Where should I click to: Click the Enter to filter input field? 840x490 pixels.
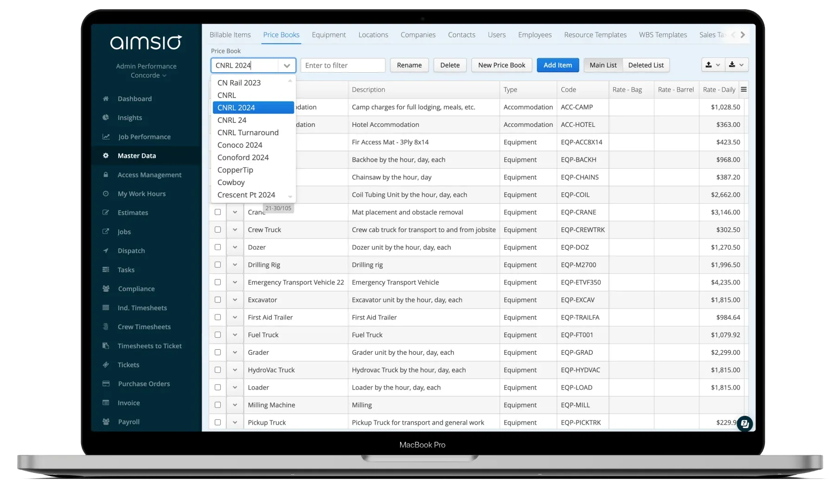[343, 65]
